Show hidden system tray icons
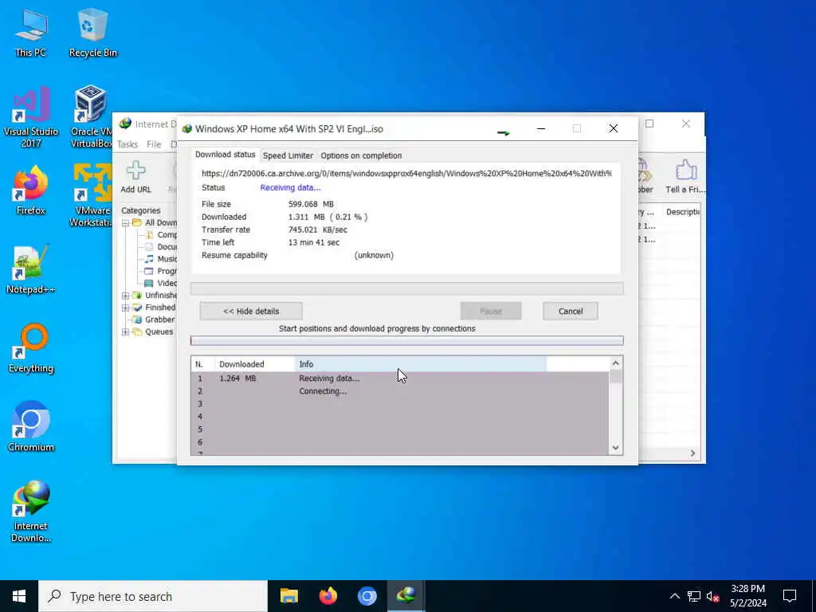816x612 pixels. [x=674, y=596]
